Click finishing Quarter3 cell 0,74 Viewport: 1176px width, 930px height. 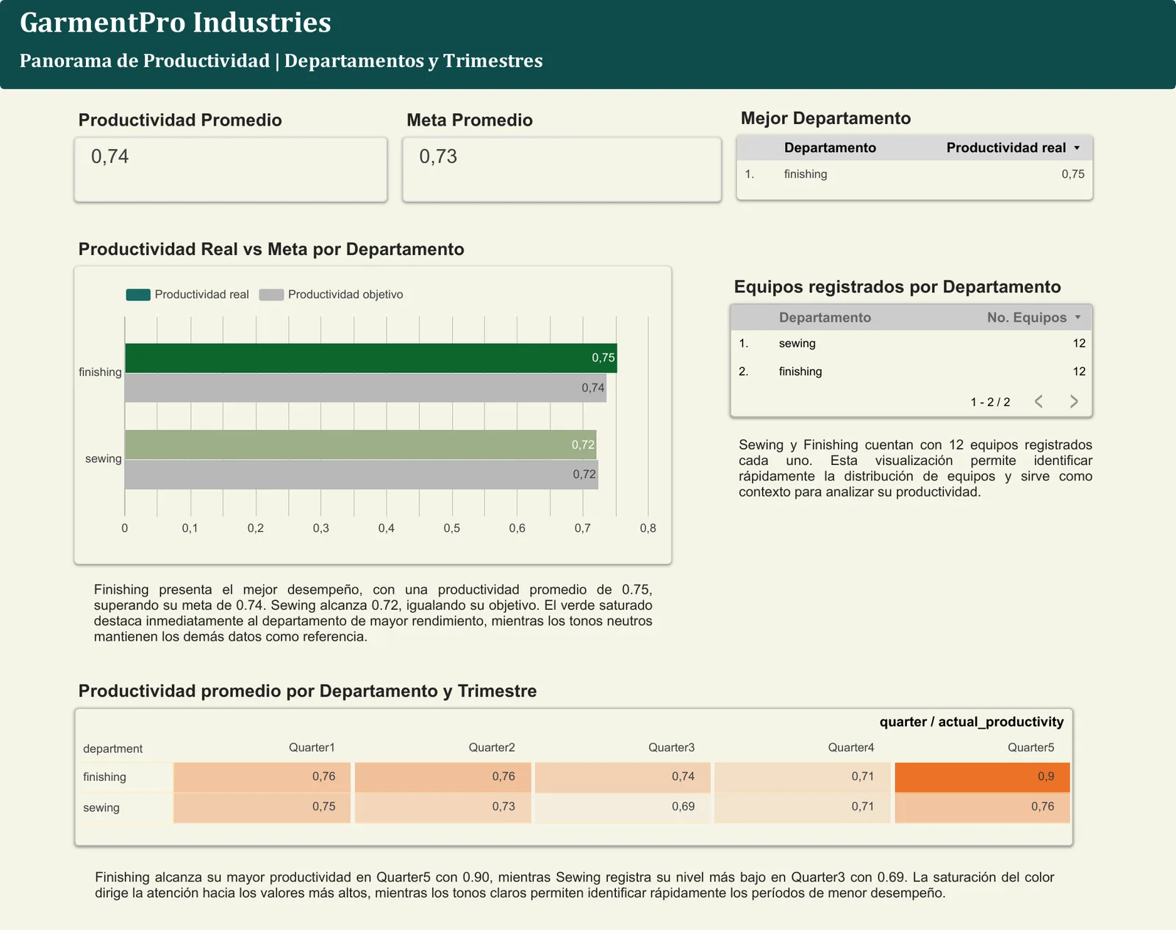[623, 777]
